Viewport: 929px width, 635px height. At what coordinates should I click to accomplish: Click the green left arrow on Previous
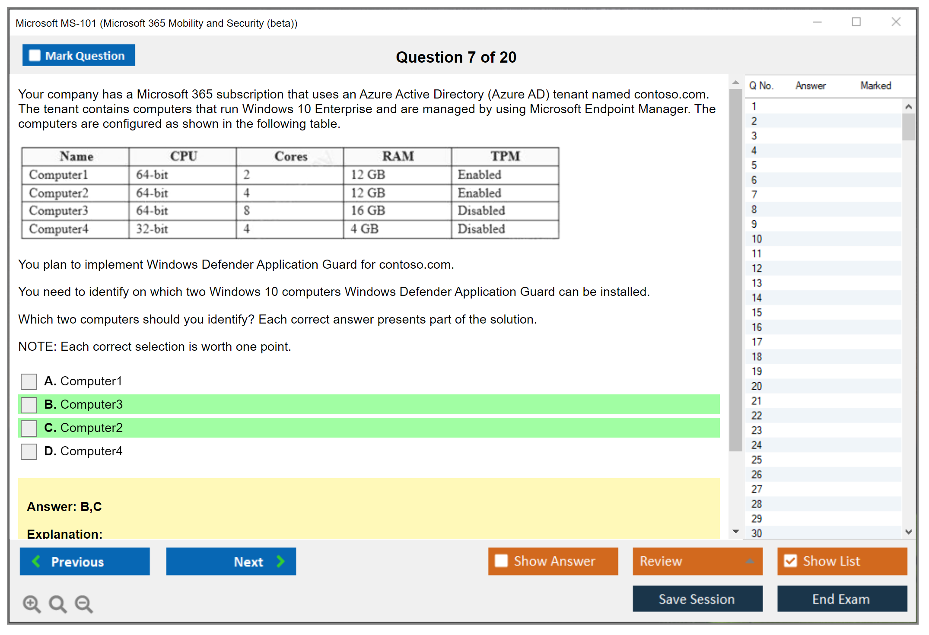coord(36,561)
